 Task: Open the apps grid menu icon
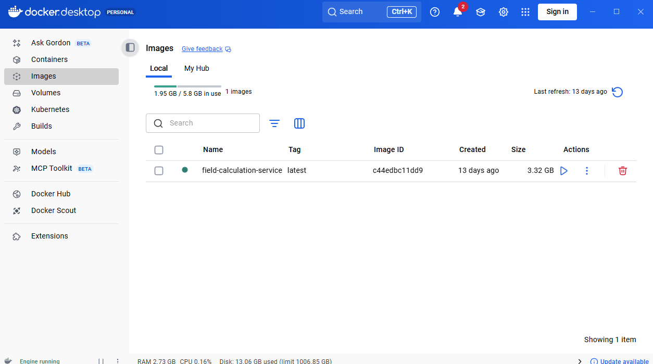pos(525,12)
